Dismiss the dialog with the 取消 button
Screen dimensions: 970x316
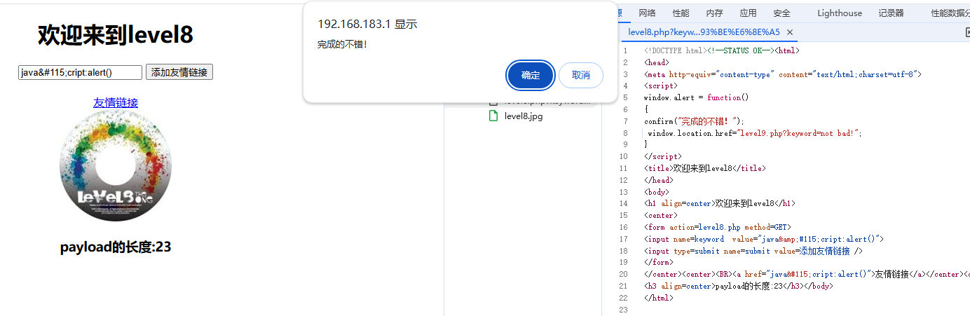coord(580,76)
